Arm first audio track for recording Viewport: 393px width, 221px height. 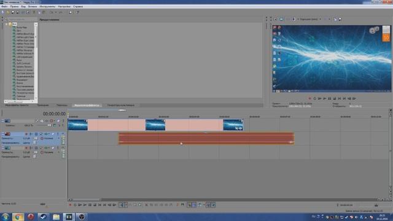26,134
